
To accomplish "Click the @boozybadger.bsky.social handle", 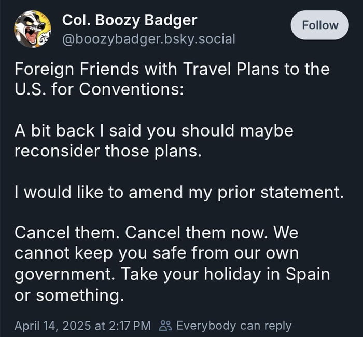I will coord(148,39).
